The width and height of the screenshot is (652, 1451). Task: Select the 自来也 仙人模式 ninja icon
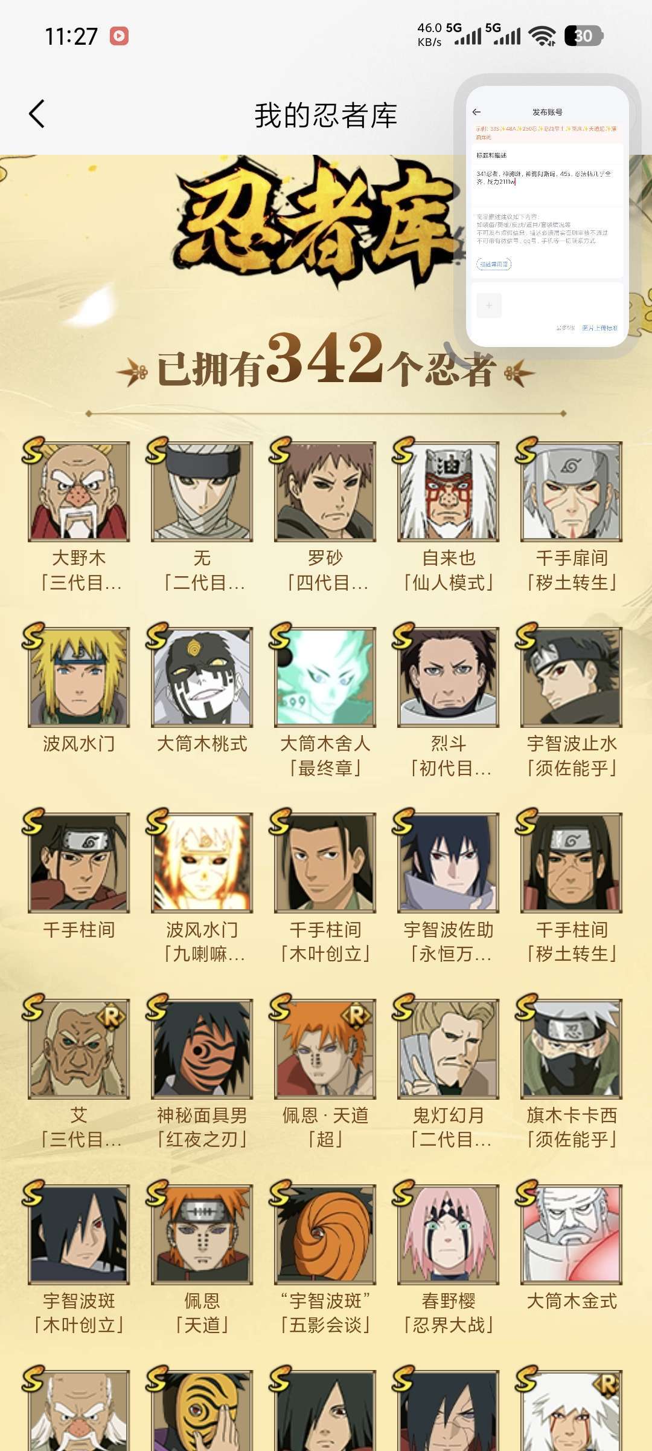448,492
